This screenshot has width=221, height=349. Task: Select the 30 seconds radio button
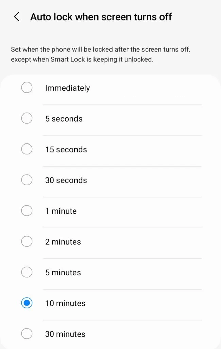(27, 180)
